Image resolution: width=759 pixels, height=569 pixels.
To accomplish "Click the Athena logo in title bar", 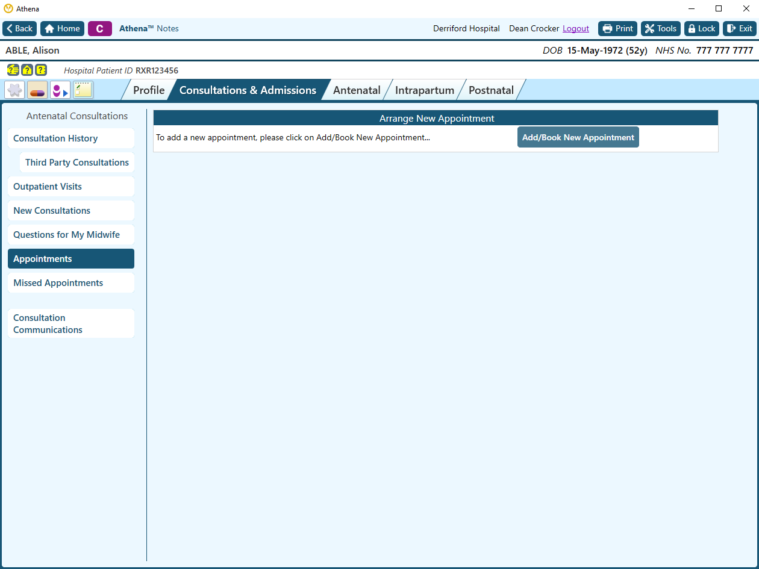I will point(8,8).
